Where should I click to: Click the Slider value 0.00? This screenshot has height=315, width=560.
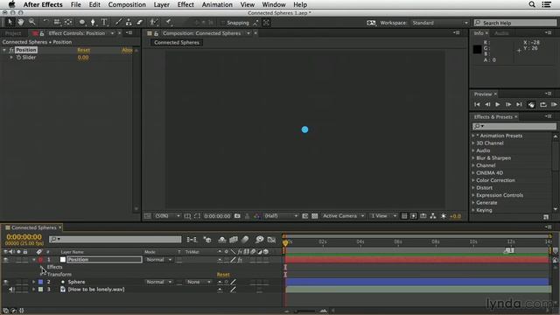(x=83, y=57)
